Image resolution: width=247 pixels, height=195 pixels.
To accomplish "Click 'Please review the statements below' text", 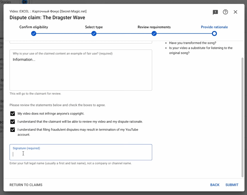I will click(58, 105).
